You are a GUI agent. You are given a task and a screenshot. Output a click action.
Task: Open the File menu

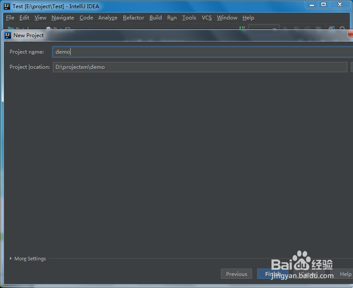pos(10,18)
